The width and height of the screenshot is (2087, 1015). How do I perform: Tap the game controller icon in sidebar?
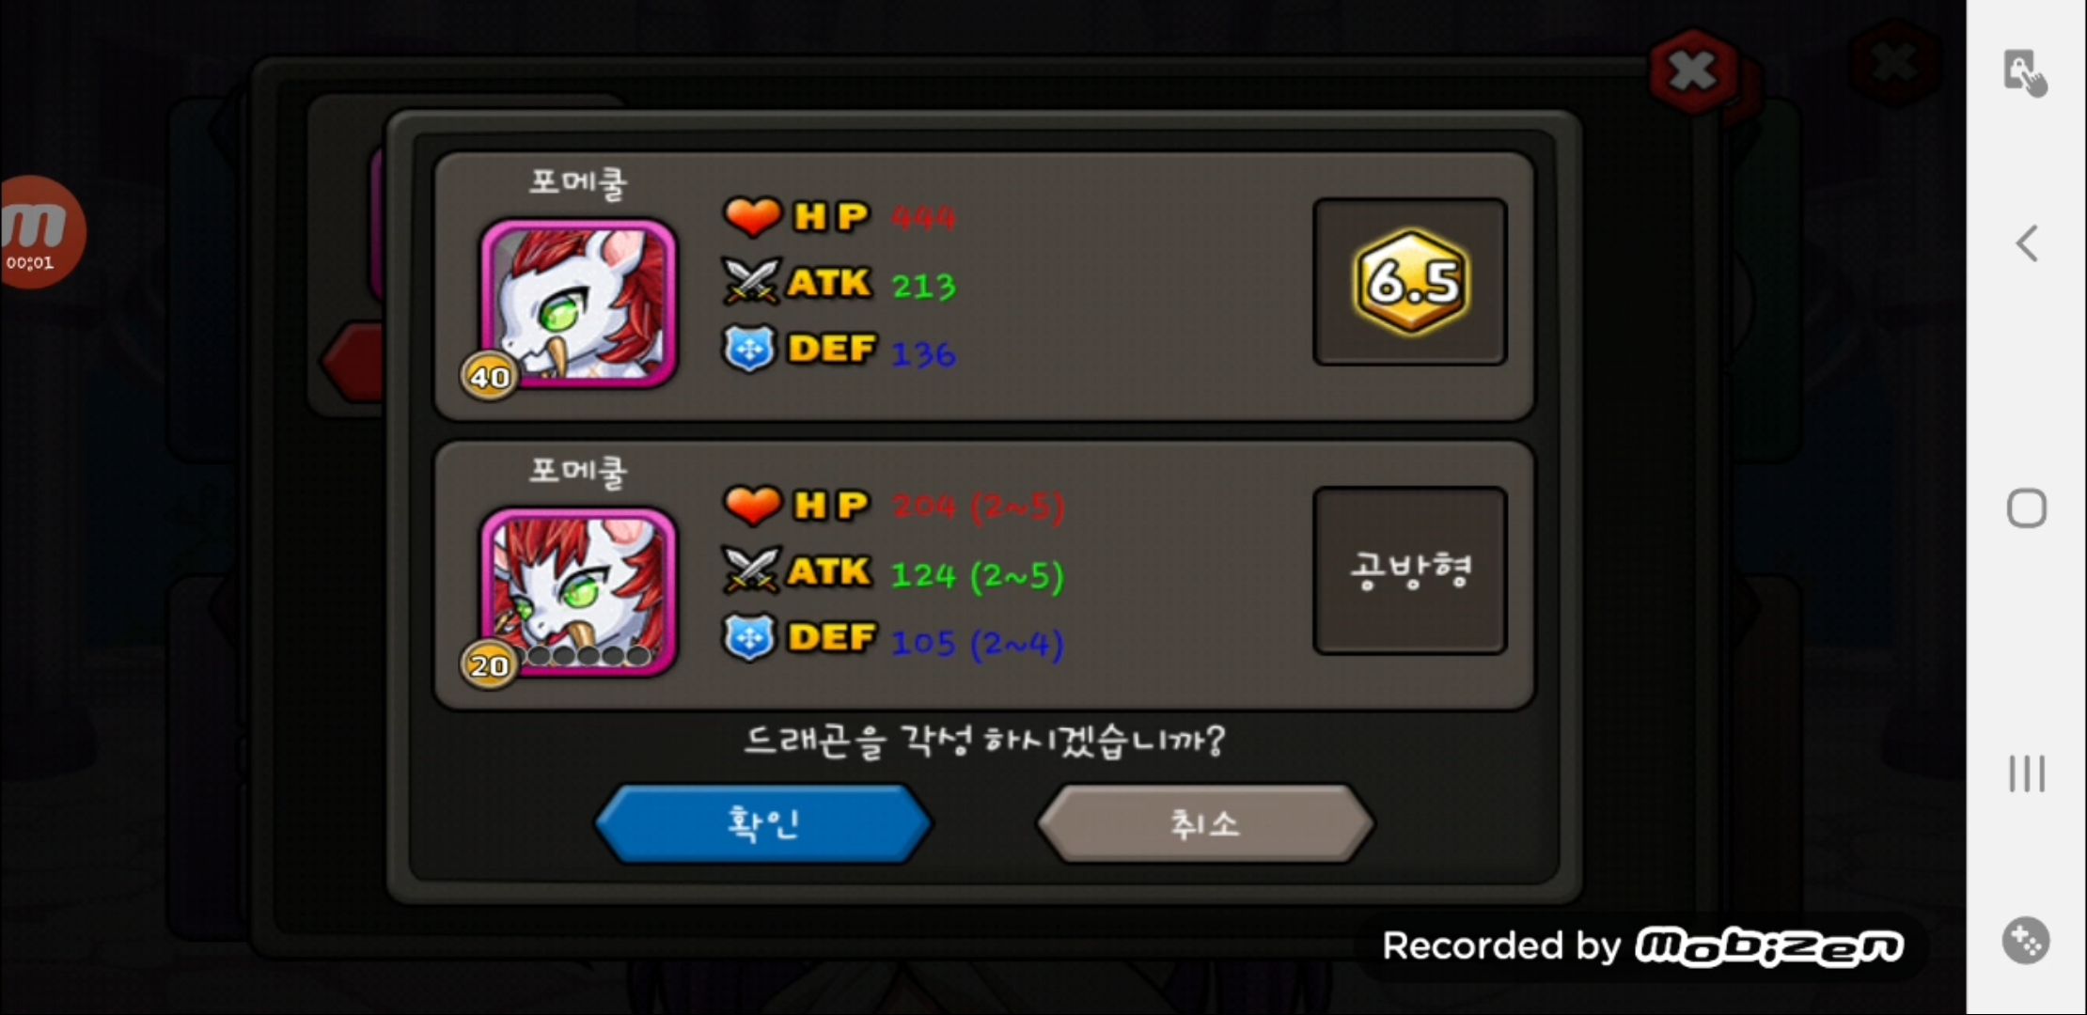[2026, 941]
